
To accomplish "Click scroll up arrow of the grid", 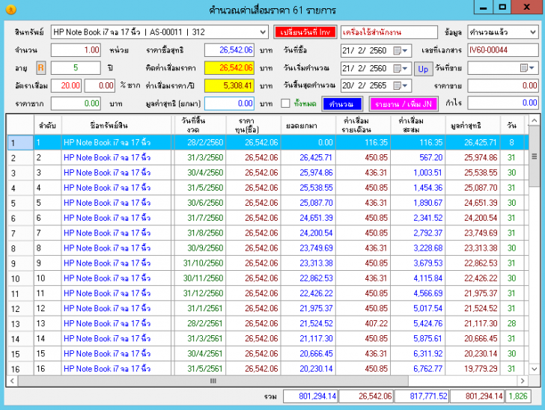I will (535, 120).
